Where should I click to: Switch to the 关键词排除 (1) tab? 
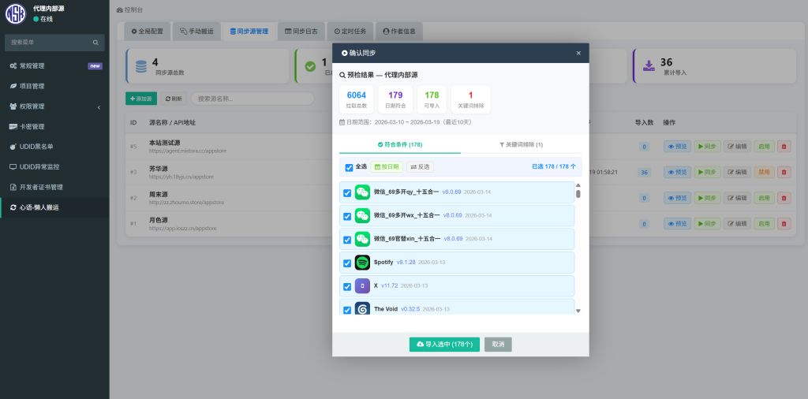click(521, 145)
